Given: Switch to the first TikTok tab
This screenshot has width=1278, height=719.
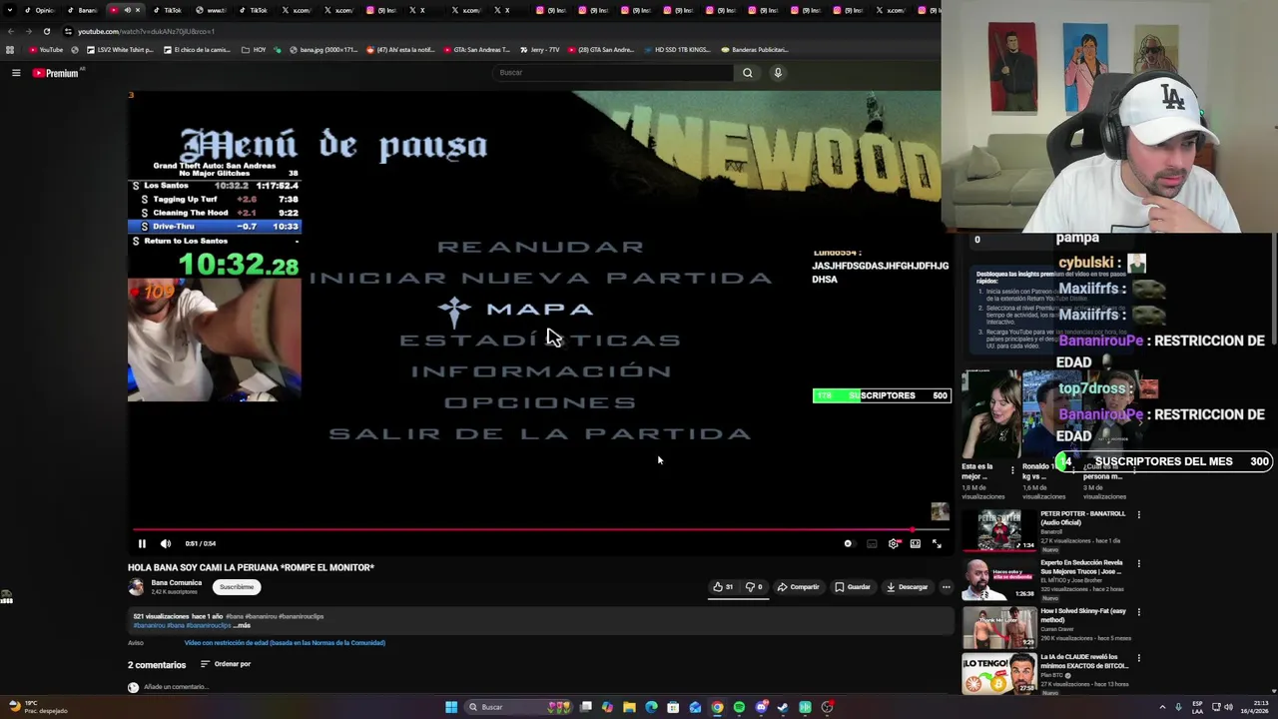Looking at the screenshot, I should coord(167,10).
